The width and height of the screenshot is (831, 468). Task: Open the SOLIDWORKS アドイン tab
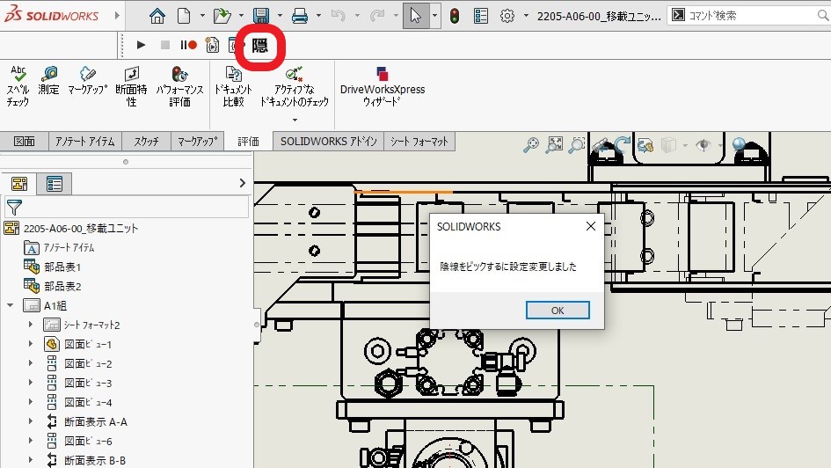pos(328,142)
